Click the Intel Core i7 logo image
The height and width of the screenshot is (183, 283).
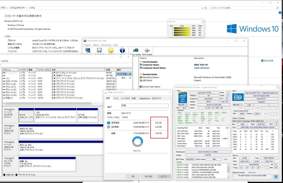point(183,97)
